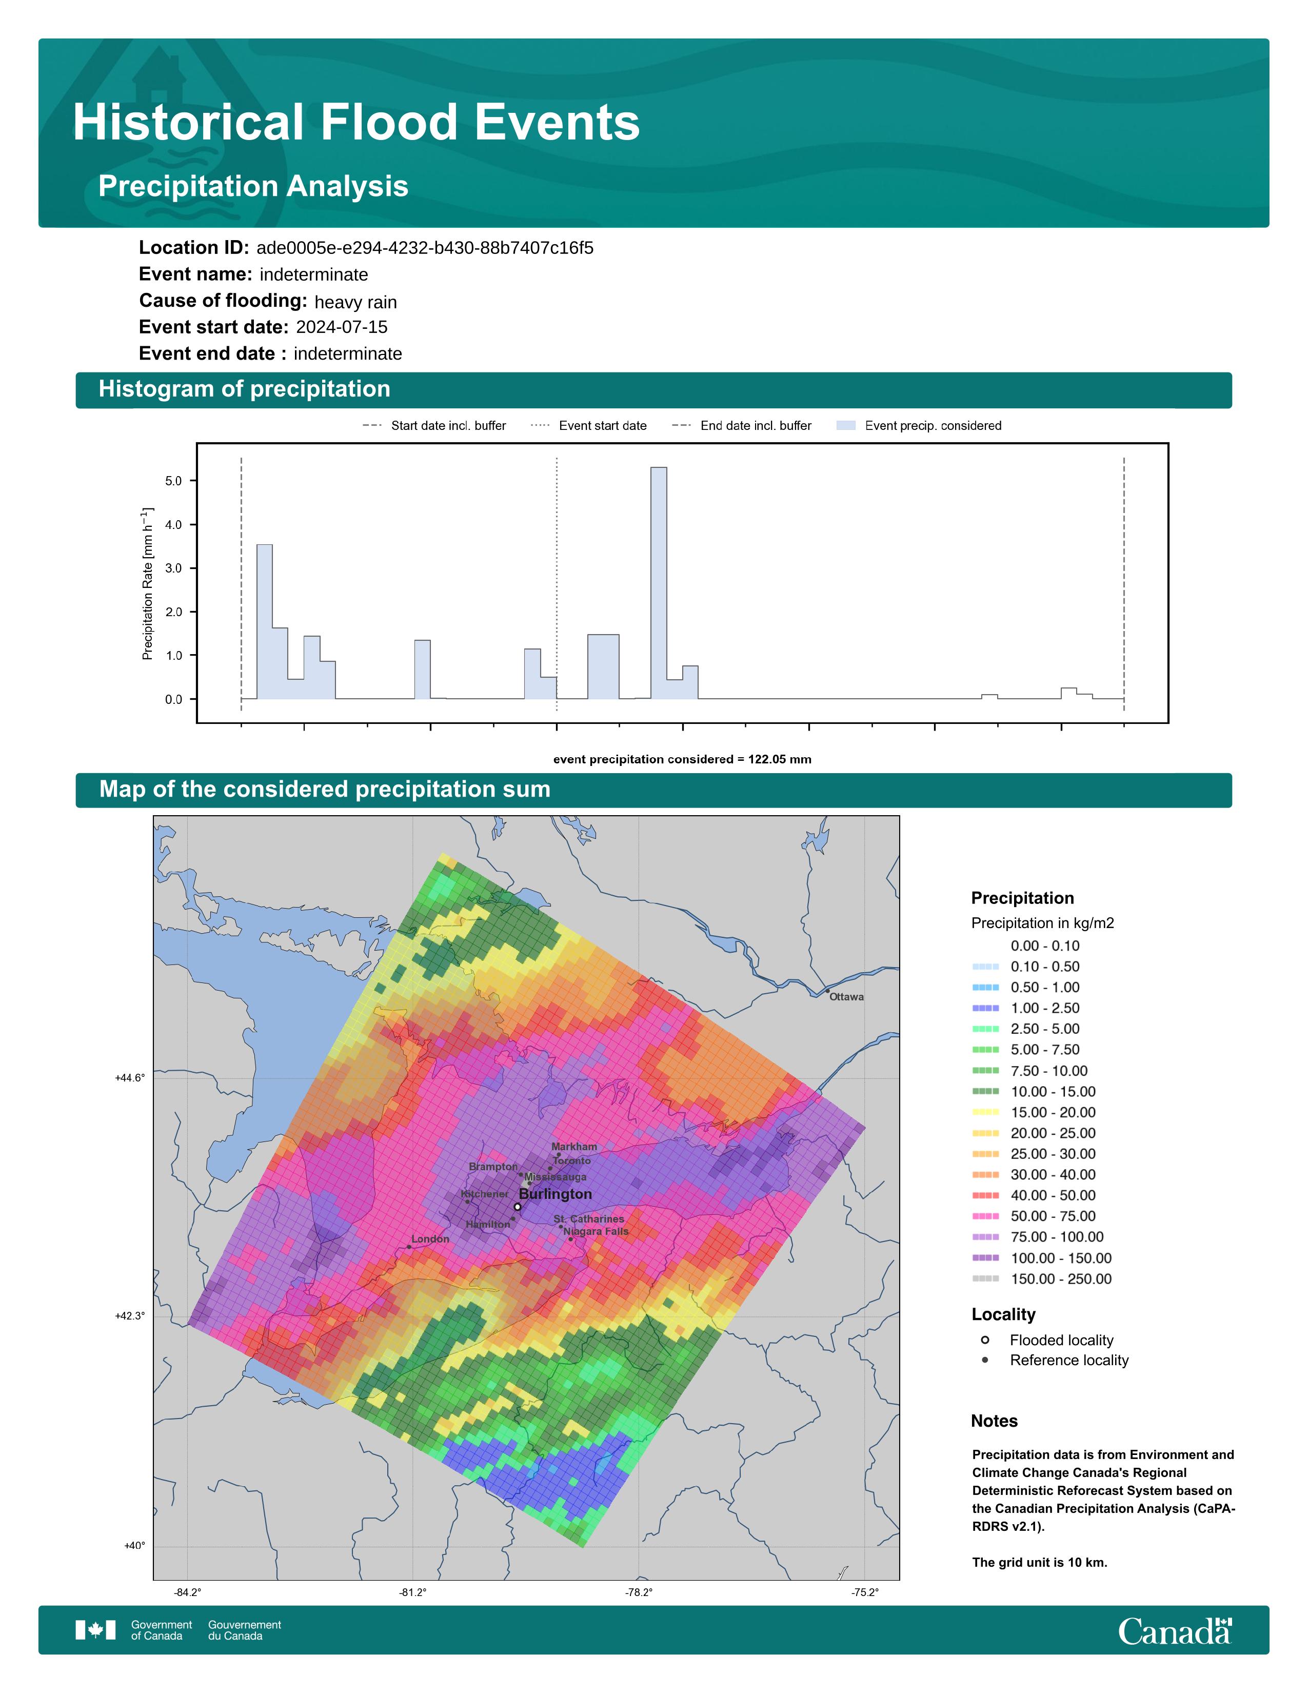Click the 'Event precip. considered' legend swatch
Viewport: 1308px width, 1693px height.
click(x=846, y=426)
